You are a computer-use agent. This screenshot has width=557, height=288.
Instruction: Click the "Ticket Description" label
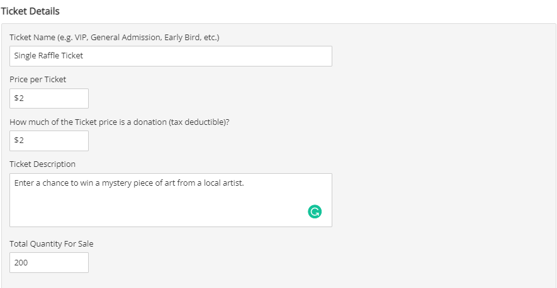pos(42,164)
